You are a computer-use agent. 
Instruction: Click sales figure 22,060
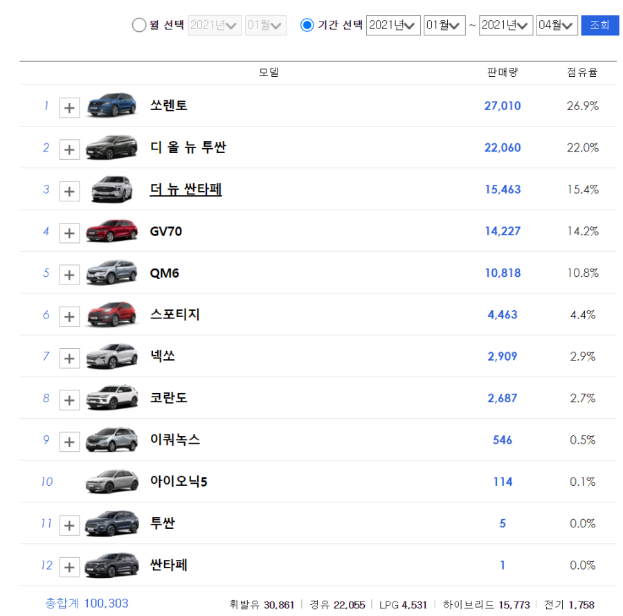tap(503, 147)
